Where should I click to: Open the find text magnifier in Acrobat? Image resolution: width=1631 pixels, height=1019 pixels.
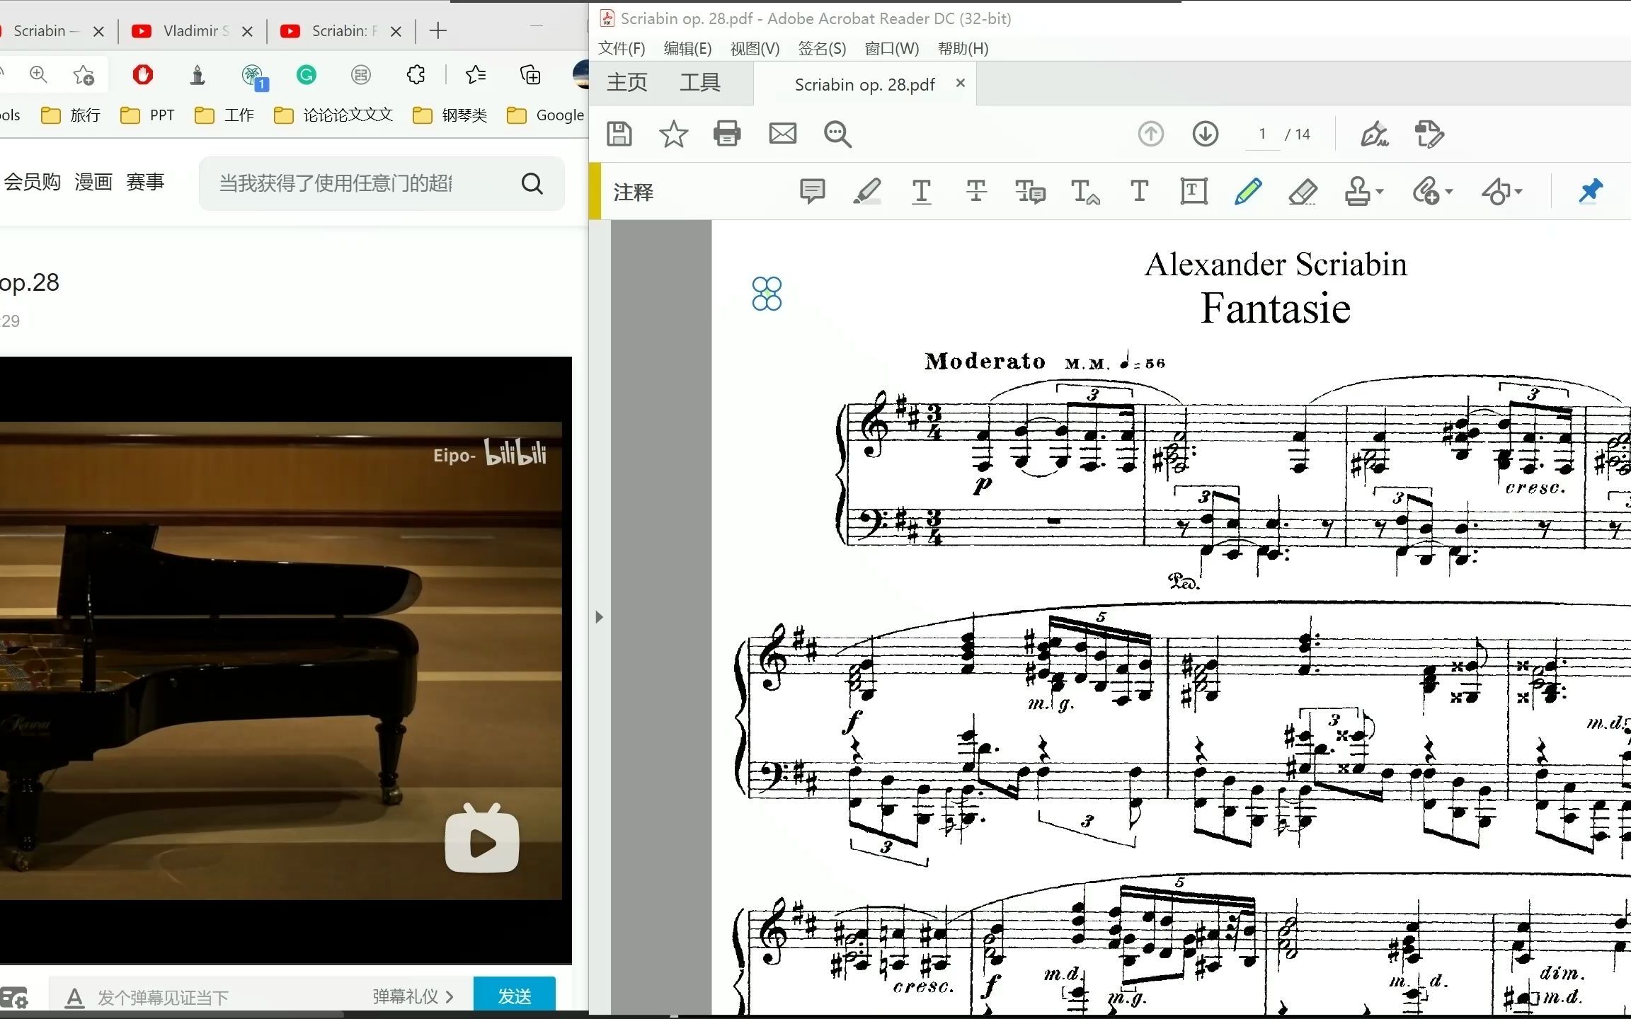(x=837, y=134)
